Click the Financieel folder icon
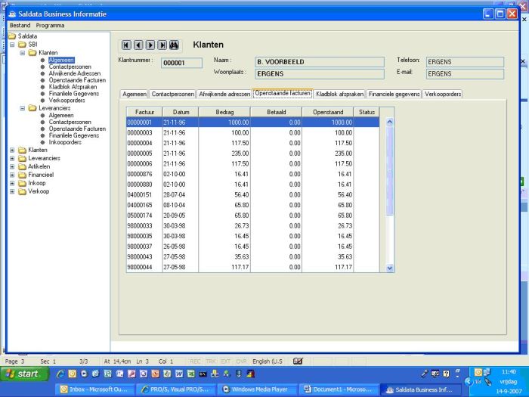Screen dimensions: 529x397 (x=21, y=175)
